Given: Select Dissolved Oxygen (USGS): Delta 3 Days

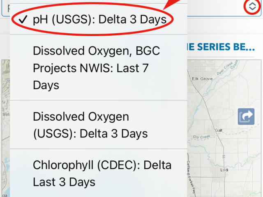Looking at the screenshot, I should (x=99, y=125).
